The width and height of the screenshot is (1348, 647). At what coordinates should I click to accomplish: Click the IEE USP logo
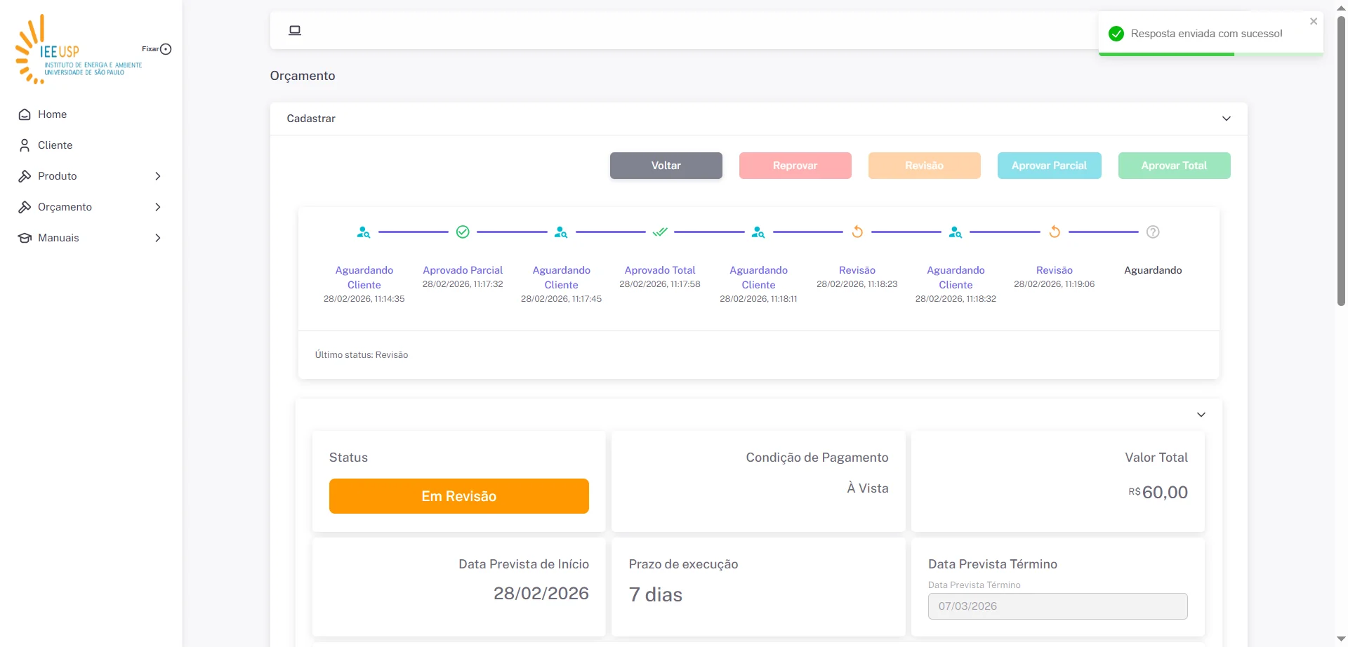coord(79,49)
